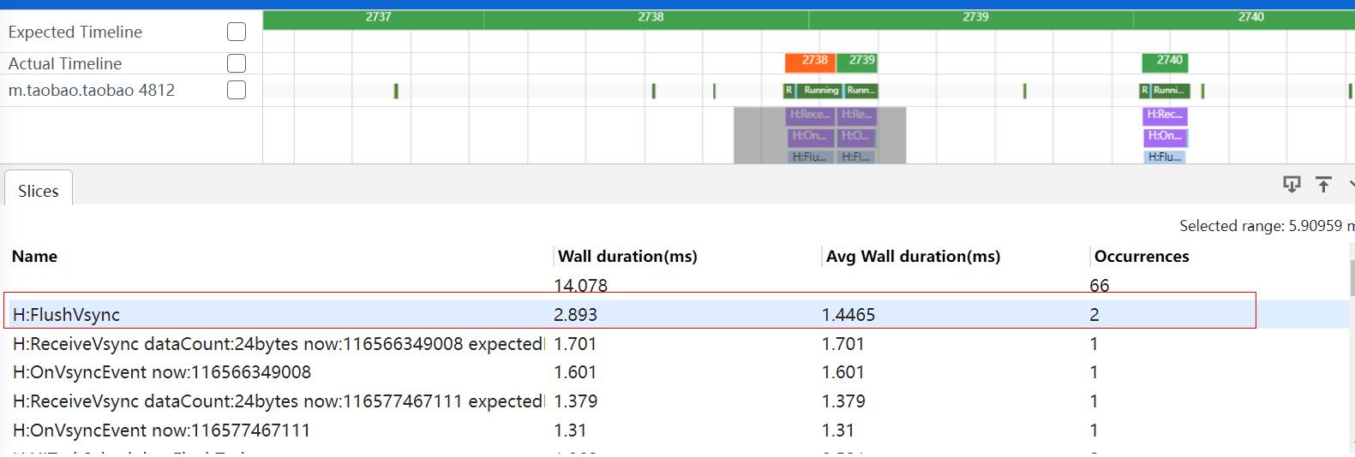Sort by Wall duration(ms) column header
Screen dimensions: 1355x457
coord(627,256)
